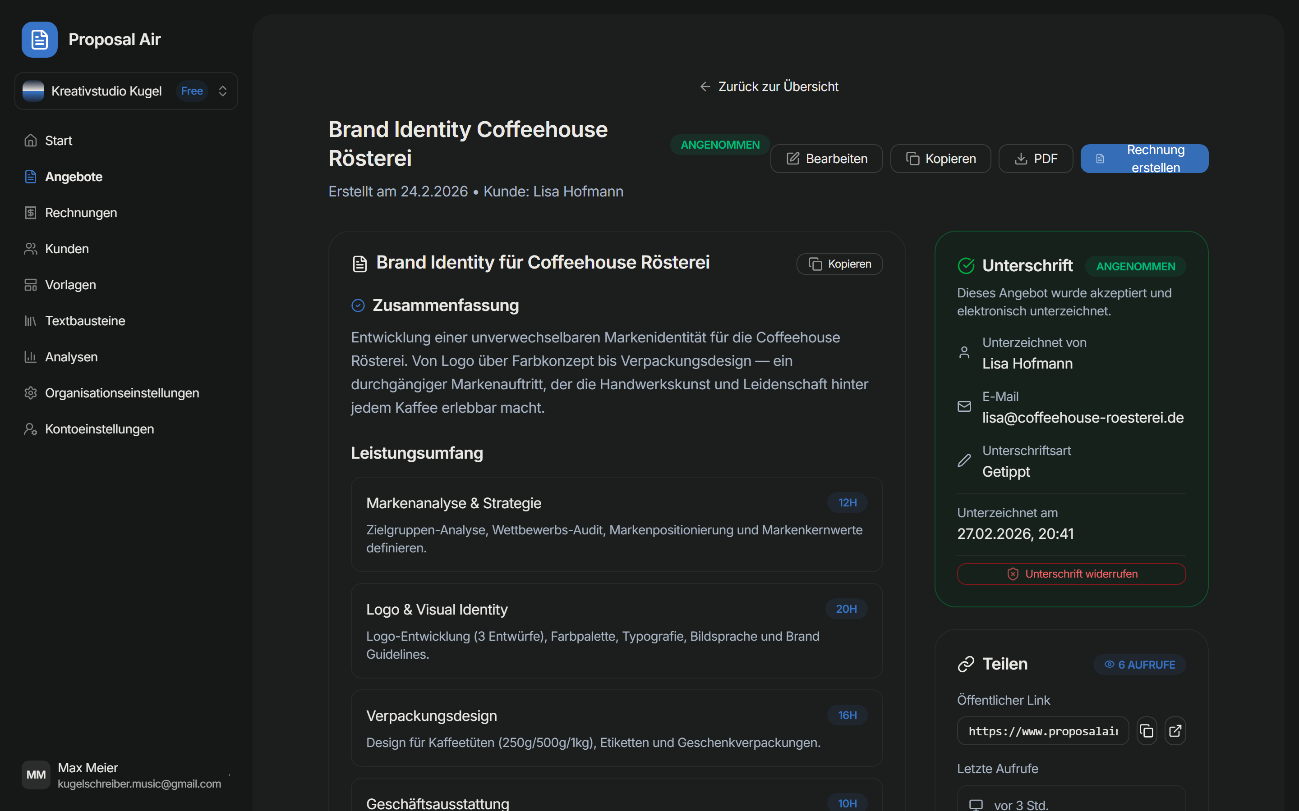Open Kontoeinstellungen in sidebar

pyautogui.click(x=99, y=429)
